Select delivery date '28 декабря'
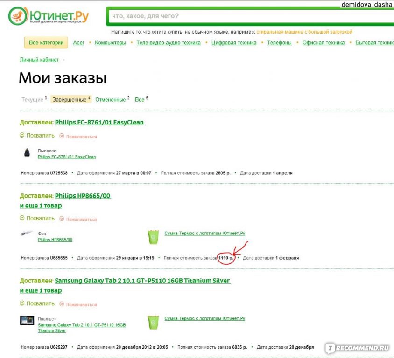Image resolution: width=394 pixels, height=358 pixels. coord(302,347)
